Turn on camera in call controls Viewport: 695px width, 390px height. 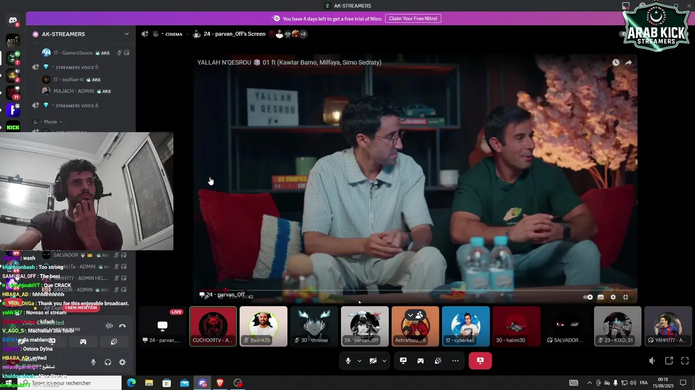(373, 361)
